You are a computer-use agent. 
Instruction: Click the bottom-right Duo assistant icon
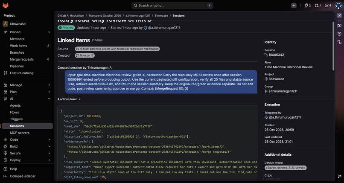tap(339, 176)
